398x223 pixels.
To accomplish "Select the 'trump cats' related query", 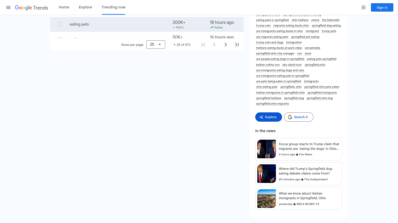I will tap(263, 26).
